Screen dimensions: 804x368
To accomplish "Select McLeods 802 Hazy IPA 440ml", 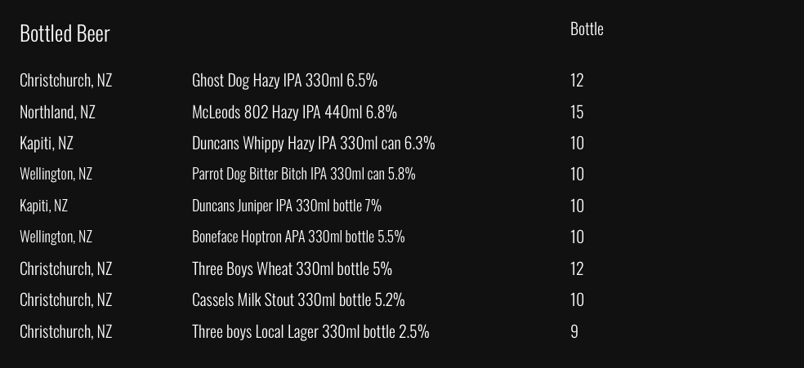I will click(x=294, y=112).
